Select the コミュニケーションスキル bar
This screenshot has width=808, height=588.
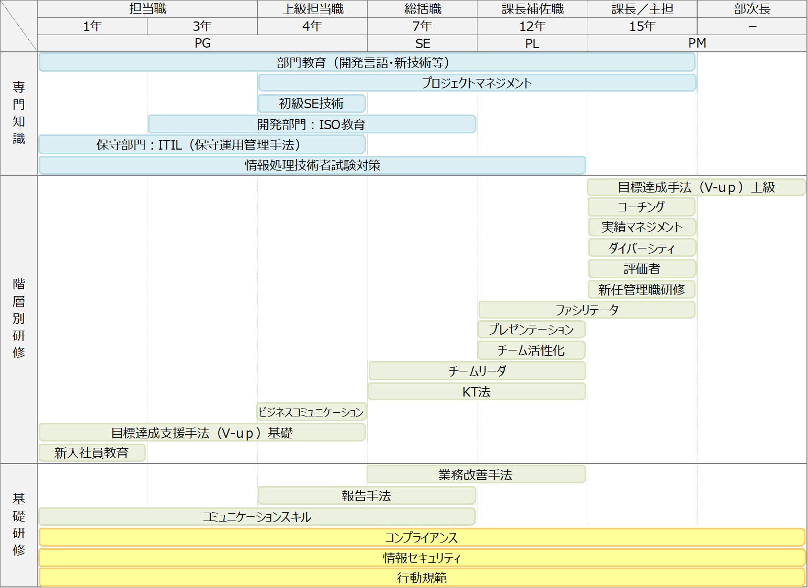tap(257, 516)
